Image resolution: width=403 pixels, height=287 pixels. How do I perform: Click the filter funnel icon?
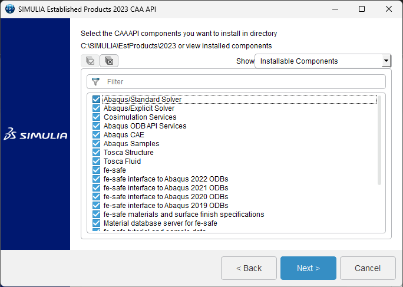(x=95, y=82)
